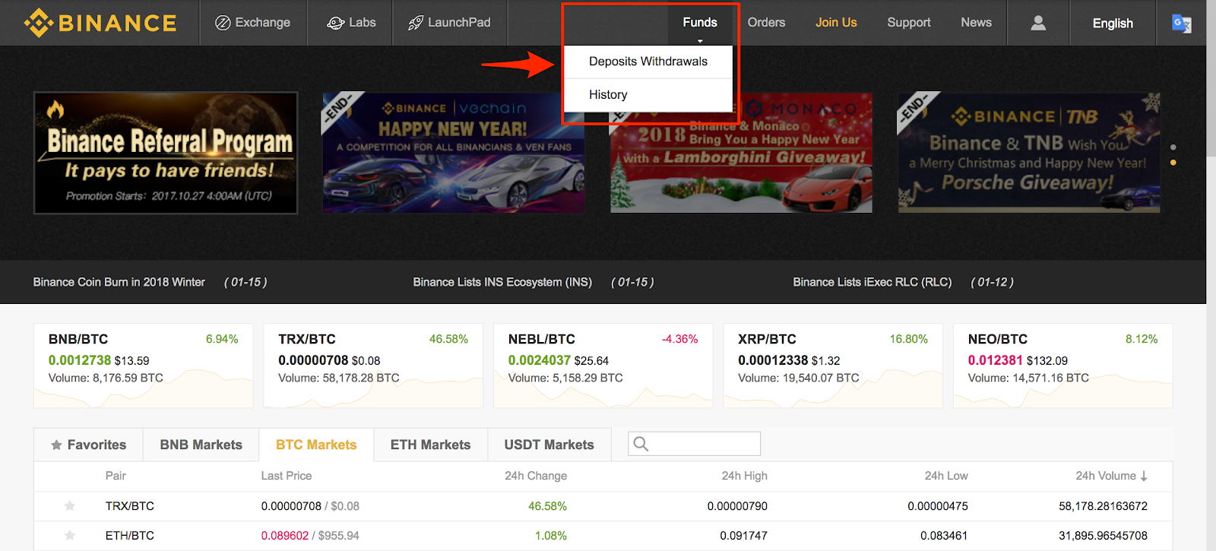
Task: Open the NEBL/BTC ticker card
Action: coord(603,366)
